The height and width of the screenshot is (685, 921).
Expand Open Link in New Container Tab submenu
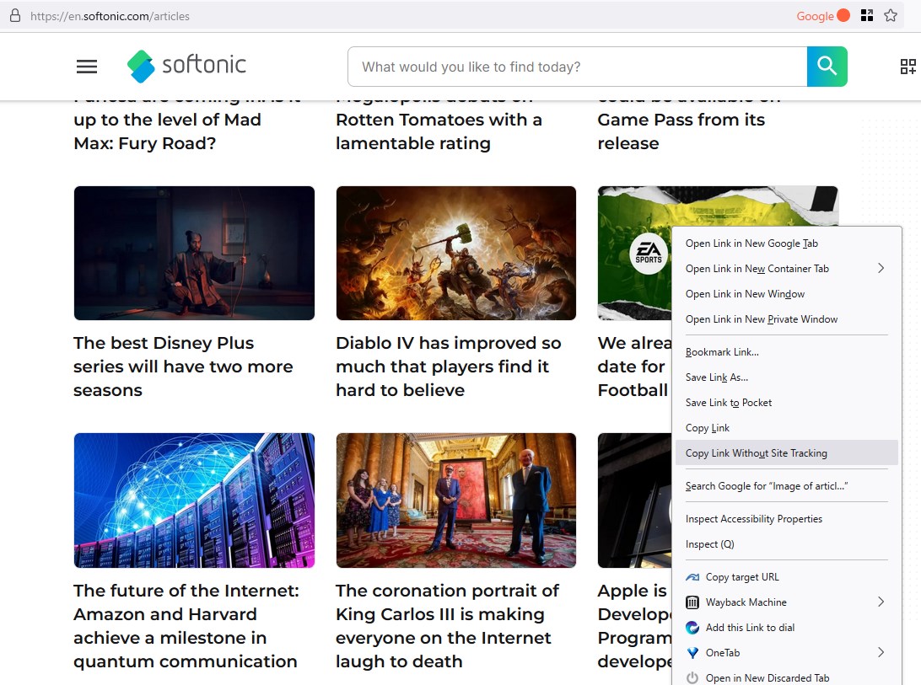click(x=881, y=269)
